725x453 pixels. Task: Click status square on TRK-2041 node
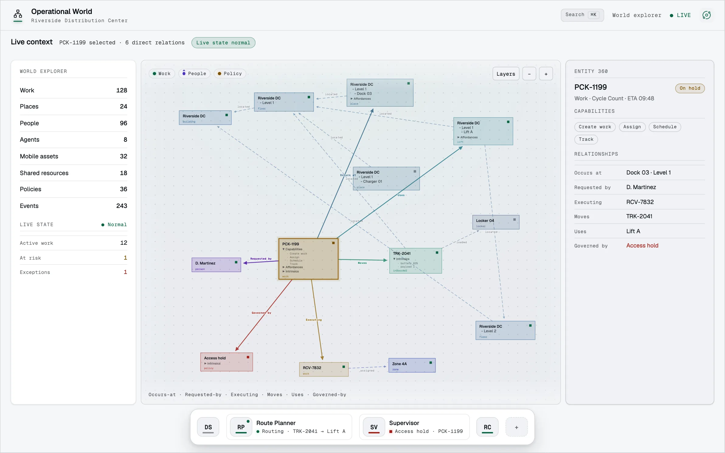[437, 252]
